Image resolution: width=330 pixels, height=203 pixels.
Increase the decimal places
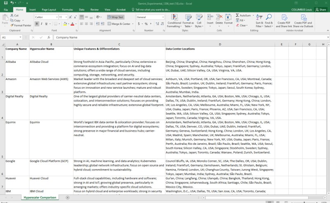pos(157,24)
